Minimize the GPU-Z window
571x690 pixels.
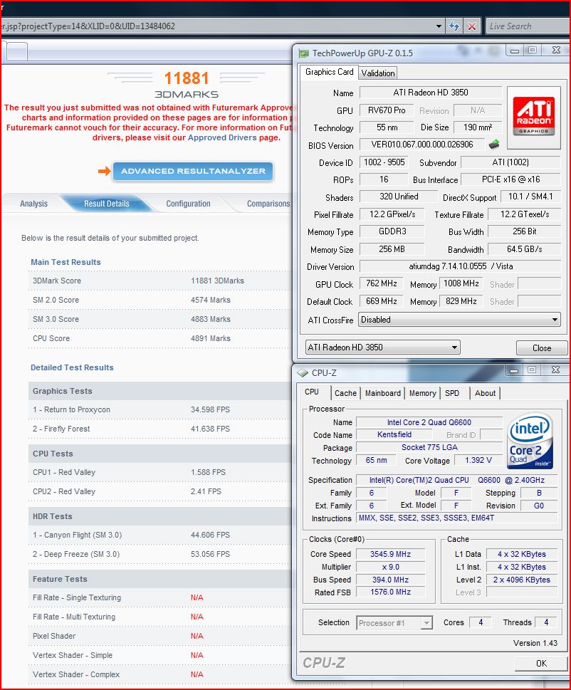[514, 50]
